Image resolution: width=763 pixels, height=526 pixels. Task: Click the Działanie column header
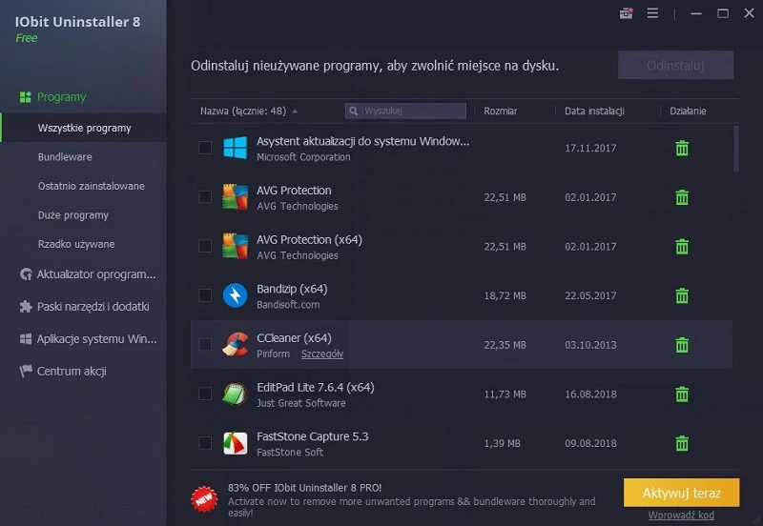point(688,111)
